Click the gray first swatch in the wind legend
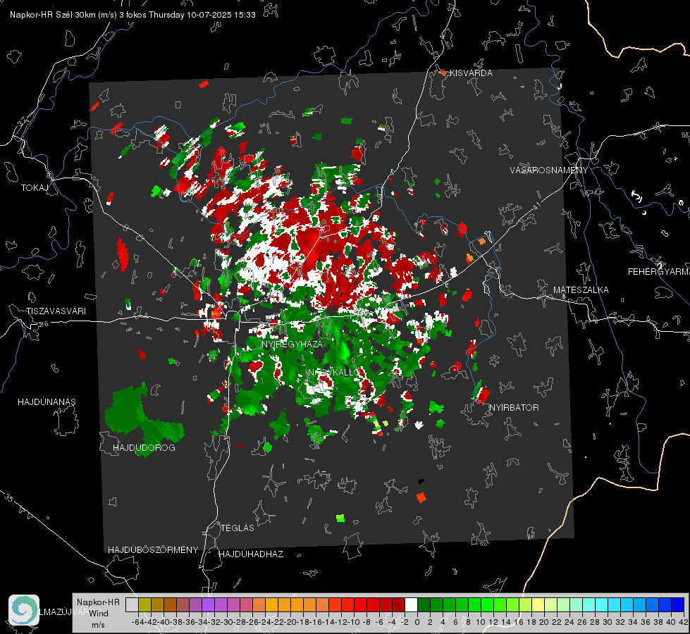Screen dimensions: 690x634 pos(132,605)
